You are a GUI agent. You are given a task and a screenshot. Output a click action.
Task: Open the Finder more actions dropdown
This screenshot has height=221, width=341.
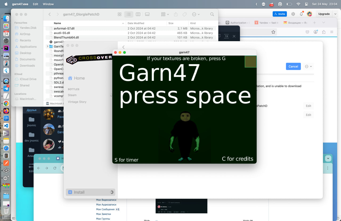[196, 14]
